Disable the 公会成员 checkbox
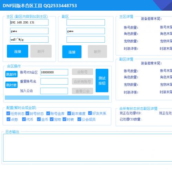Viewport: 172px width, 172px height. pos(79,119)
